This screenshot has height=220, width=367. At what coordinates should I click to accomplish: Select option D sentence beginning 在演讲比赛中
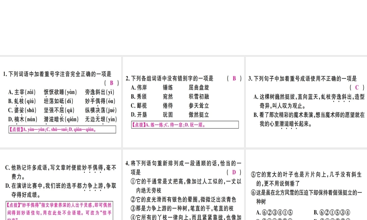click(x=61, y=190)
